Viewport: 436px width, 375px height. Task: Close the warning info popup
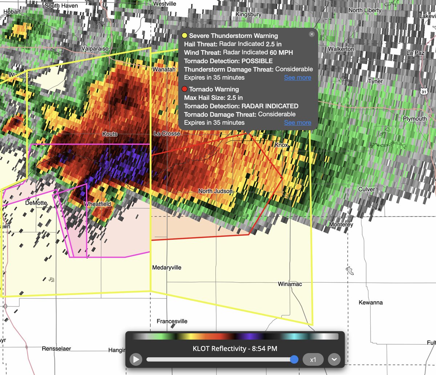311,34
